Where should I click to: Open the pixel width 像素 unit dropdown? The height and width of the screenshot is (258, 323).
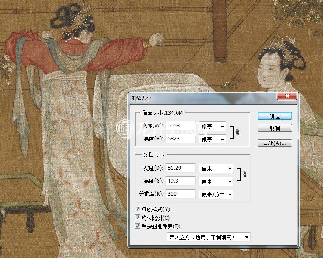click(212, 127)
